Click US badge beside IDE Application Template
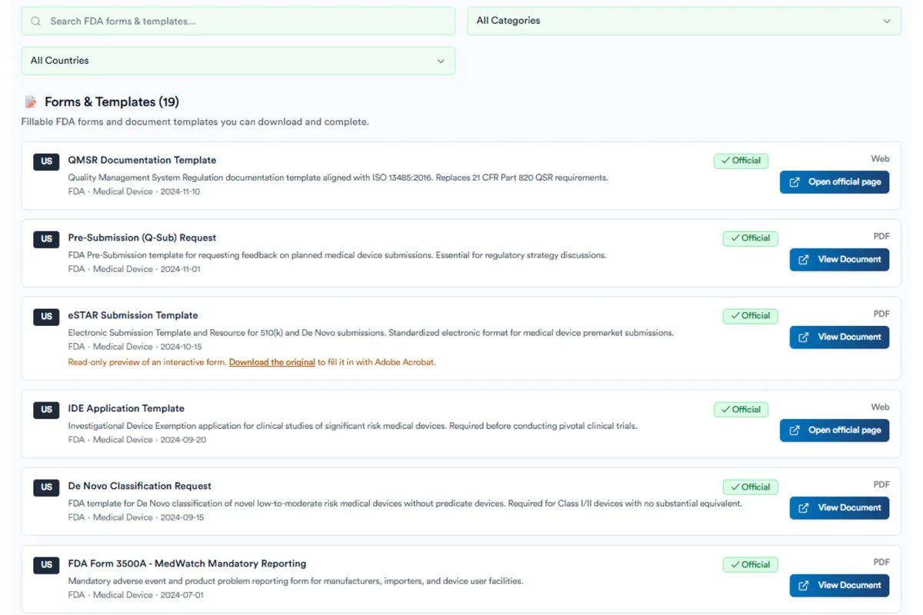The width and height of the screenshot is (923, 615). point(46,410)
